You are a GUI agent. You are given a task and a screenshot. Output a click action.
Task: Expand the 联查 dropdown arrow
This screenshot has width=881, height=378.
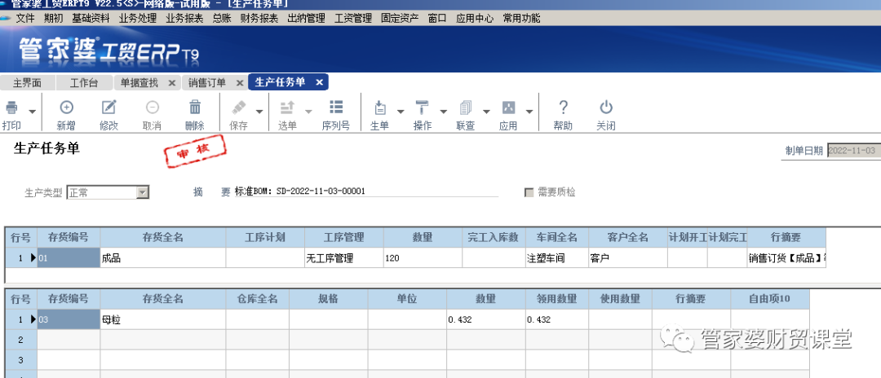[486, 112]
